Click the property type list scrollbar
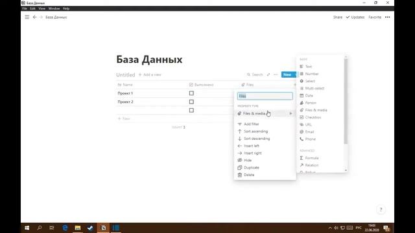This screenshot has height=233, width=415. coord(346,101)
